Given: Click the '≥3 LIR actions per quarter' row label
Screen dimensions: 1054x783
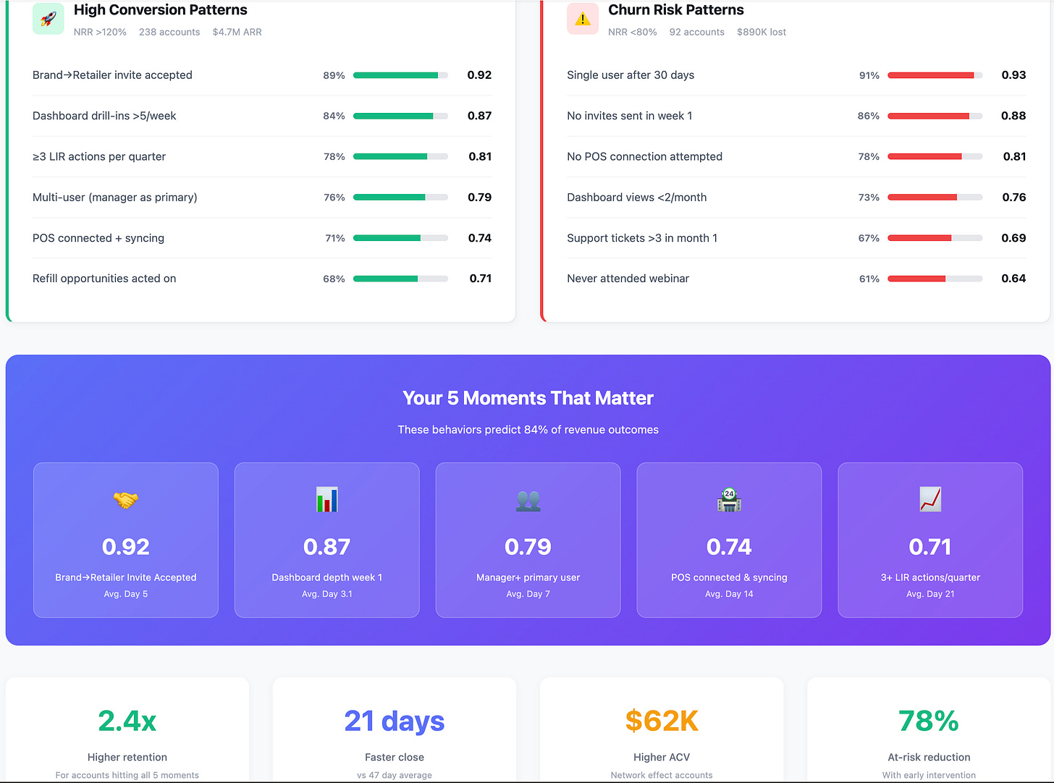Looking at the screenshot, I should click(99, 156).
